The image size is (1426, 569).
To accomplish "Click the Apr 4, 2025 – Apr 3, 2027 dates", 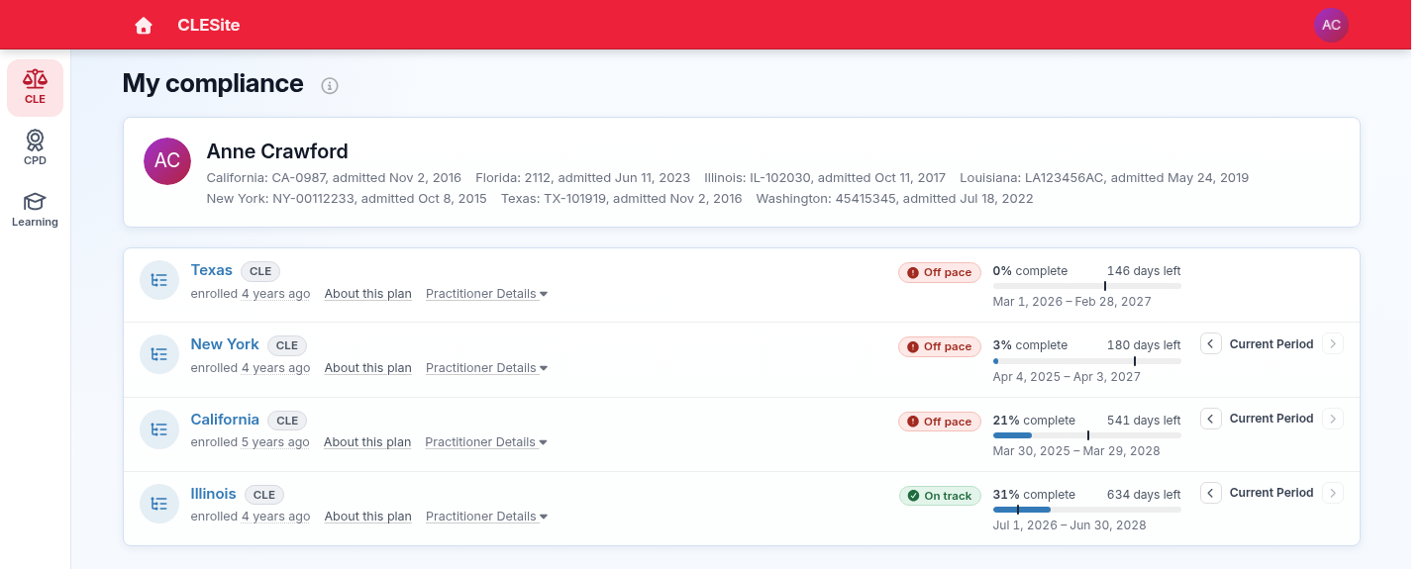I will click(1068, 377).
